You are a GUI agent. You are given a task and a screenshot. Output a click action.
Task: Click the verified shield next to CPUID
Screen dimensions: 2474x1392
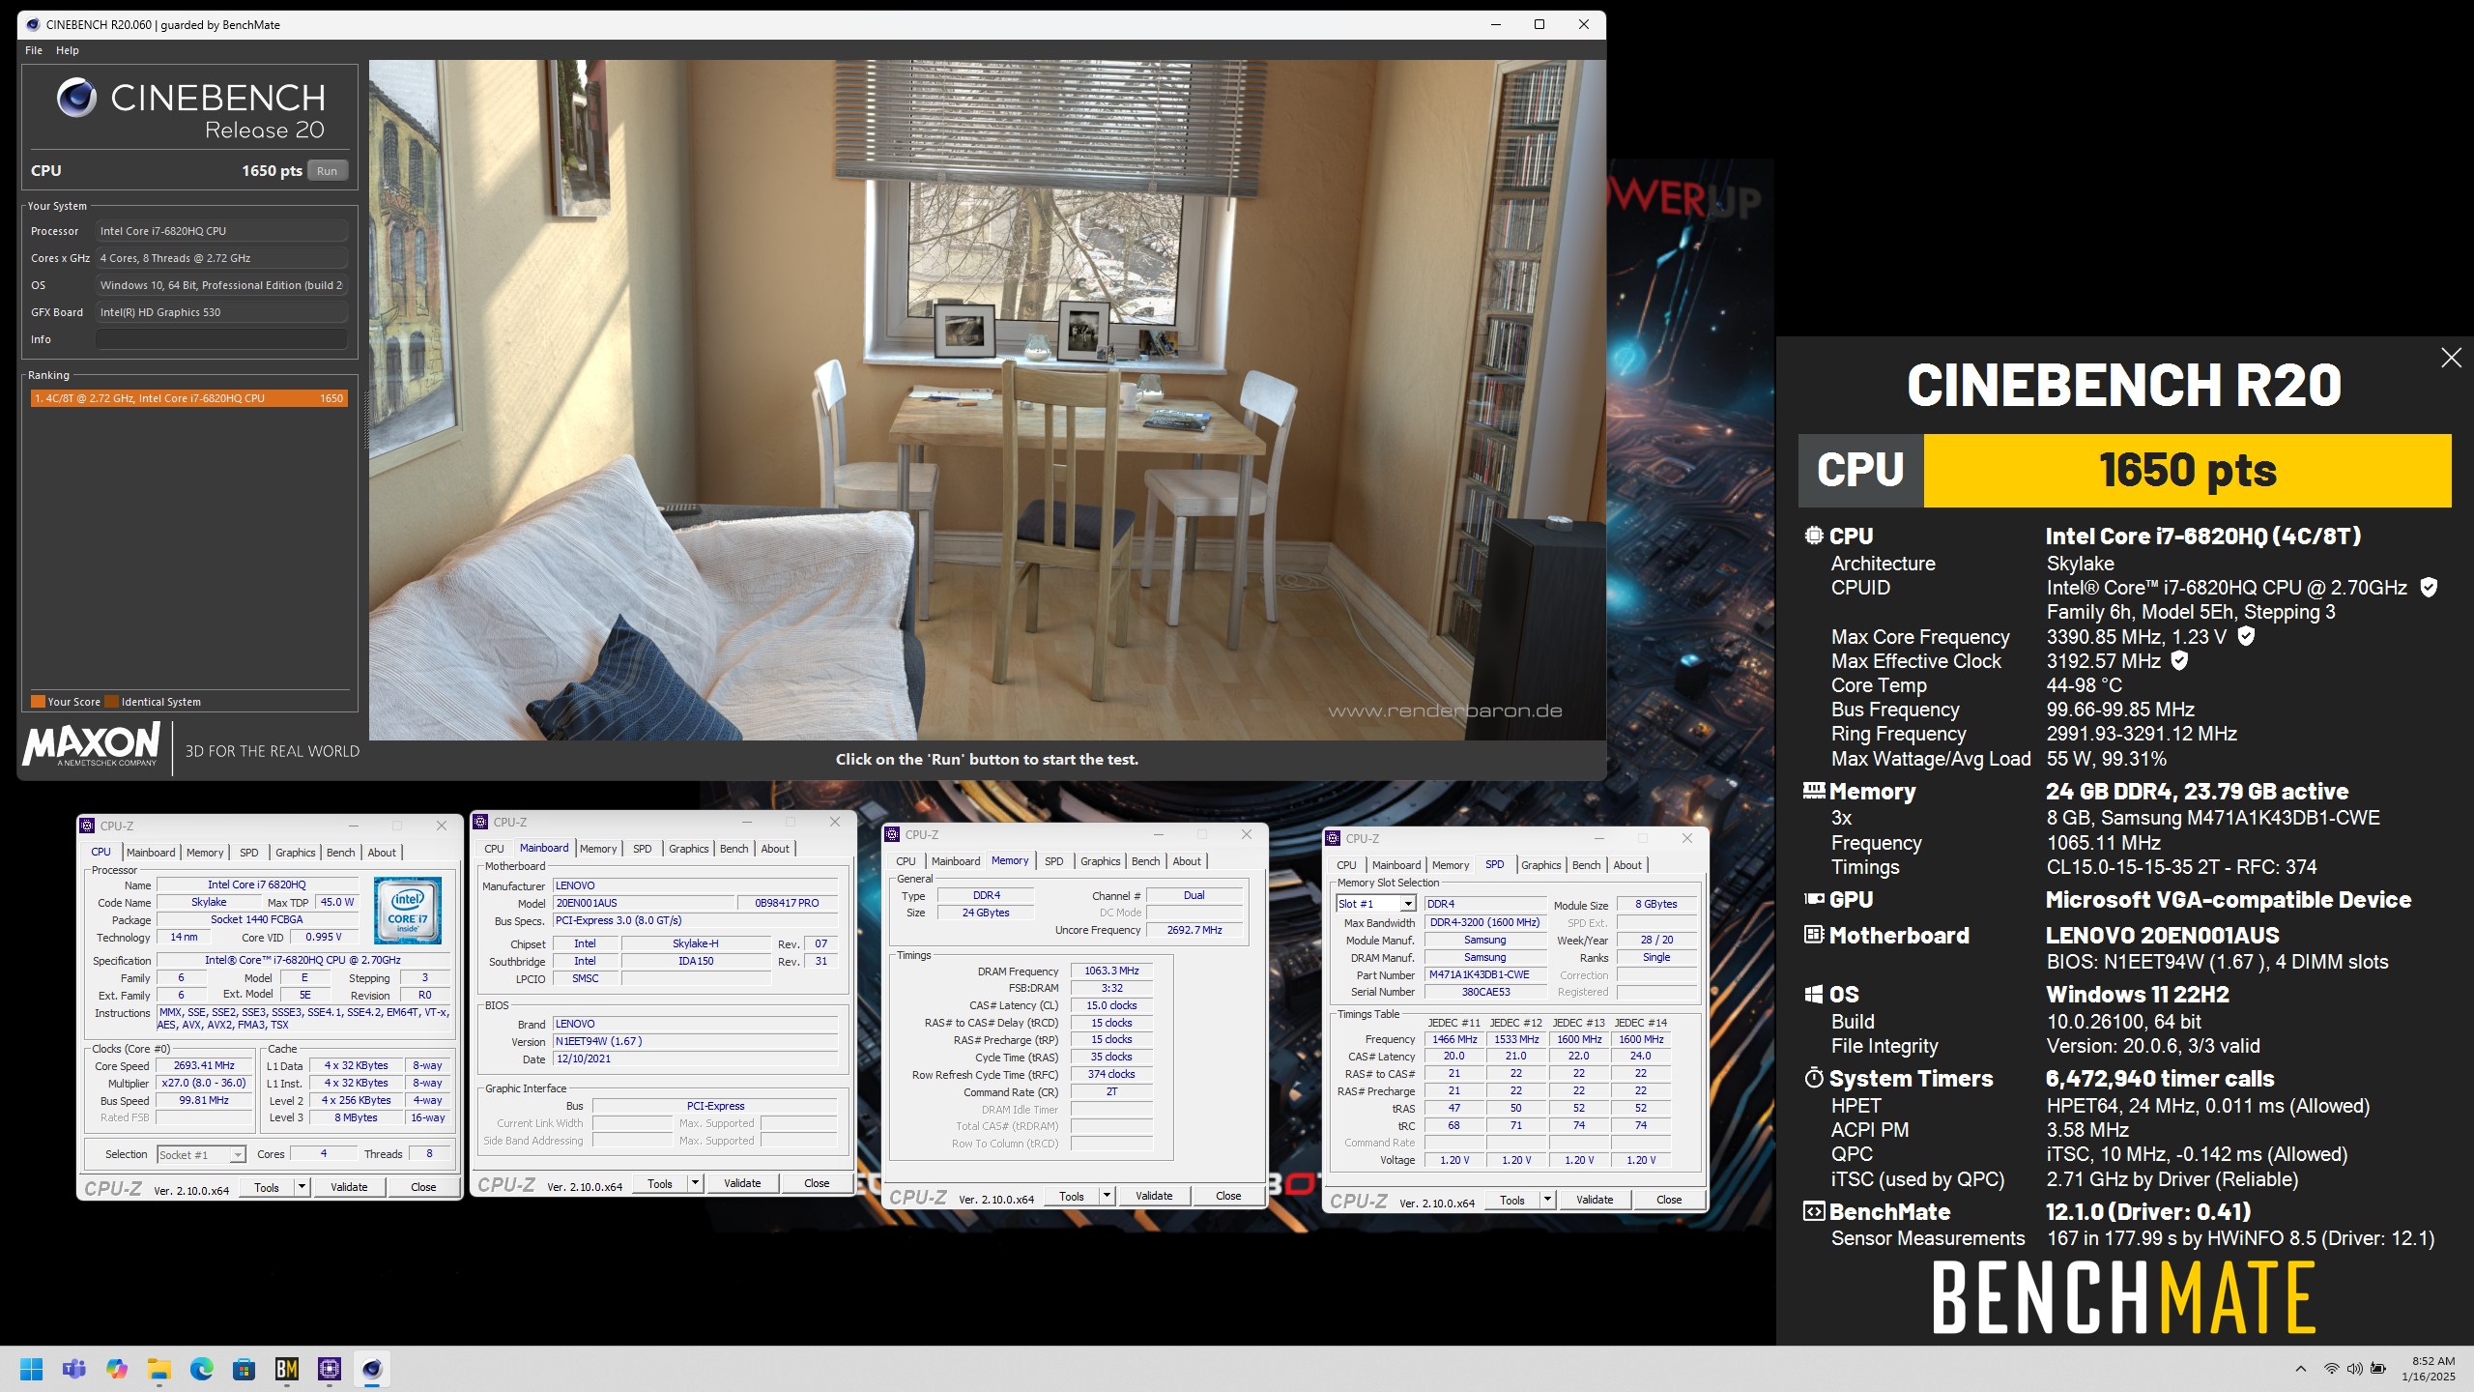click(x=2429, y=588)
